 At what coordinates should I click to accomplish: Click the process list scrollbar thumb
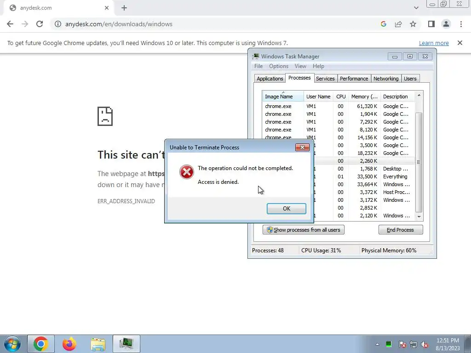[419, 162]
